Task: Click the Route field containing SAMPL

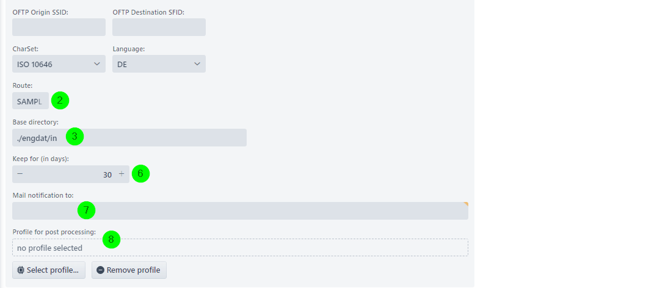Action: pyautogui.click(x=31, y=101)
